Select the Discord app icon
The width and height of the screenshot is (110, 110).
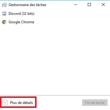4,14
